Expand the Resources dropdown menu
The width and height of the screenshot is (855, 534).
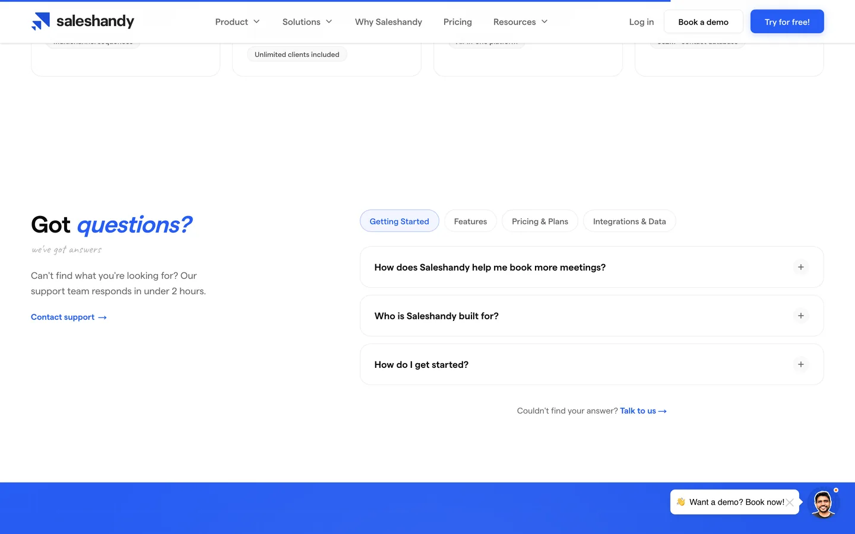point(520,22)
